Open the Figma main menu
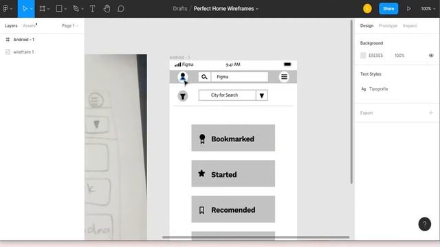 pyautogui.click(x=5, y=9)
